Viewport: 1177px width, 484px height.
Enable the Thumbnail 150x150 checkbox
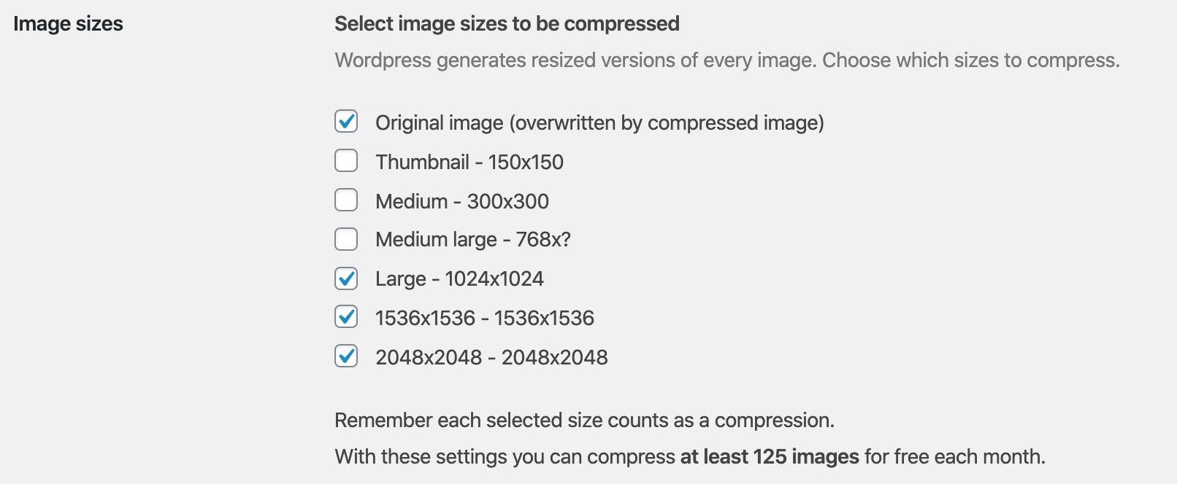point(346,160)
